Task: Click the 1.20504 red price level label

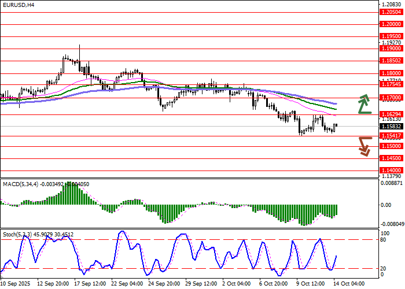Action: tap(391, 12)
